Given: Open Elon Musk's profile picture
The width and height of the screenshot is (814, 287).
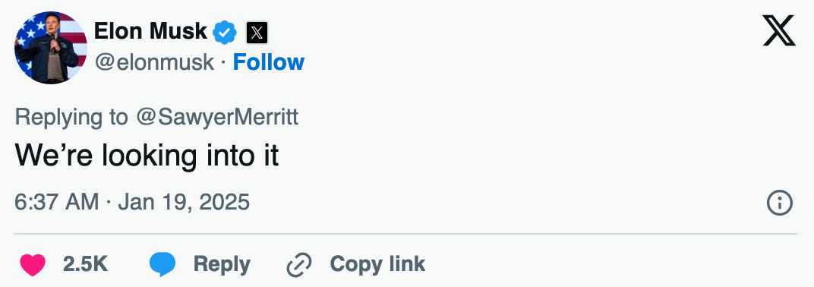Looking at the screenshot, I should point(51,47).
